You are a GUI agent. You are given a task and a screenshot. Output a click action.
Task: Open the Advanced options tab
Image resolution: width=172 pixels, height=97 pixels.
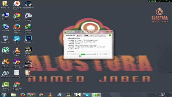click(98, 36)
